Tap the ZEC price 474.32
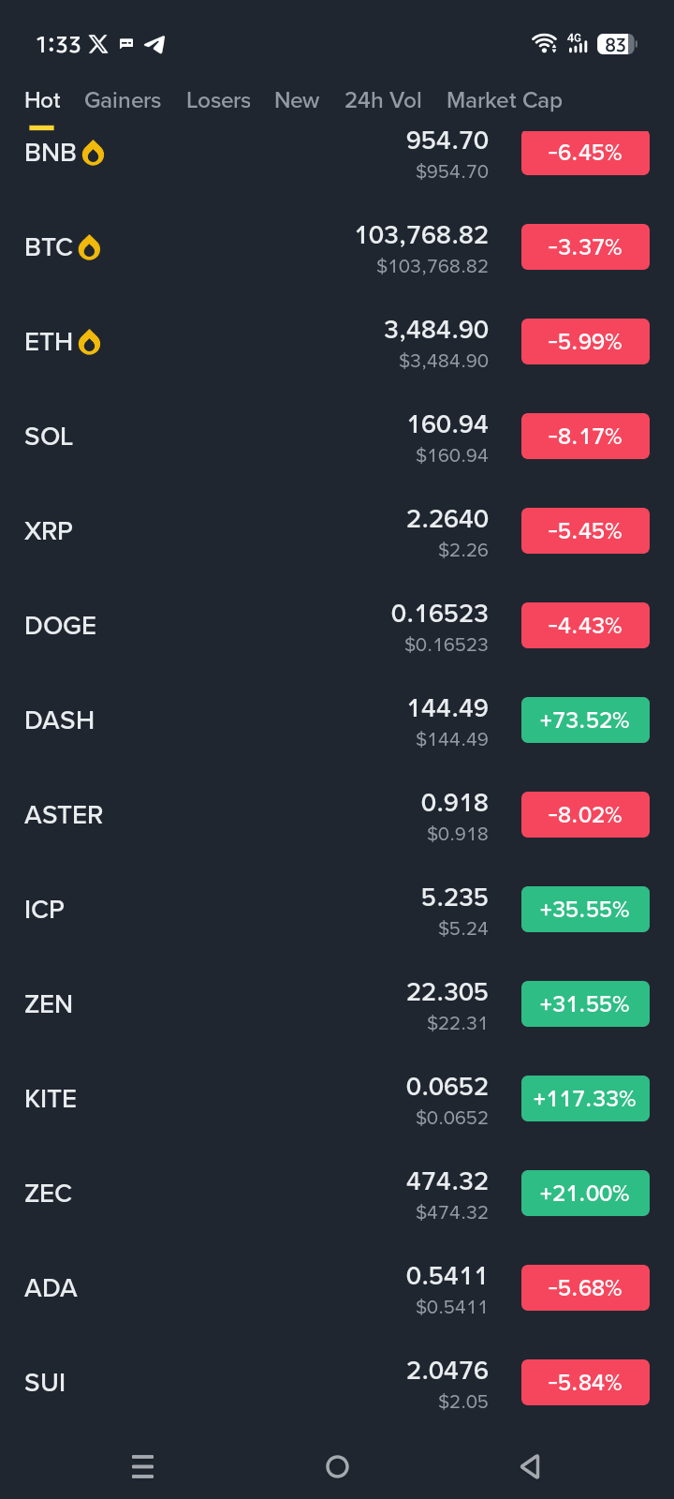The image size is (674, 1499). click(x=447, y=1181)
